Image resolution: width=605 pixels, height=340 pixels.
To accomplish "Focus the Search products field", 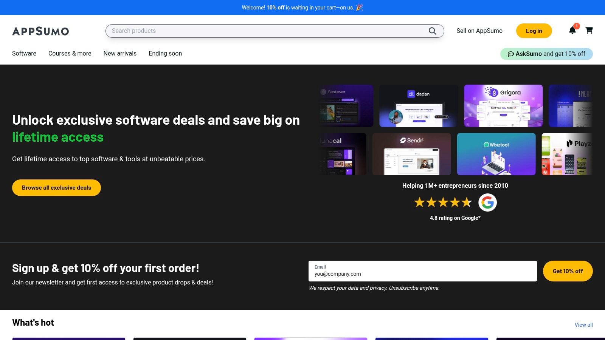I will [x=275, y=31].
